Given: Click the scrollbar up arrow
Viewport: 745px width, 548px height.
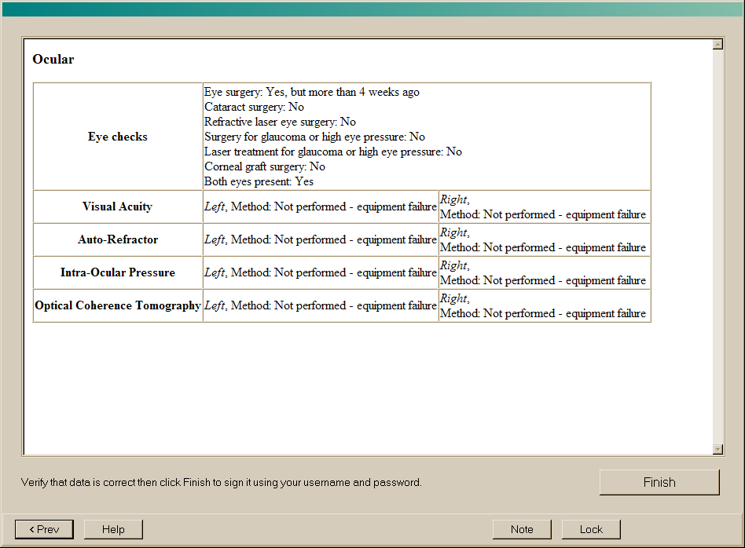Looking at the screenshot, I should [717, 44].
